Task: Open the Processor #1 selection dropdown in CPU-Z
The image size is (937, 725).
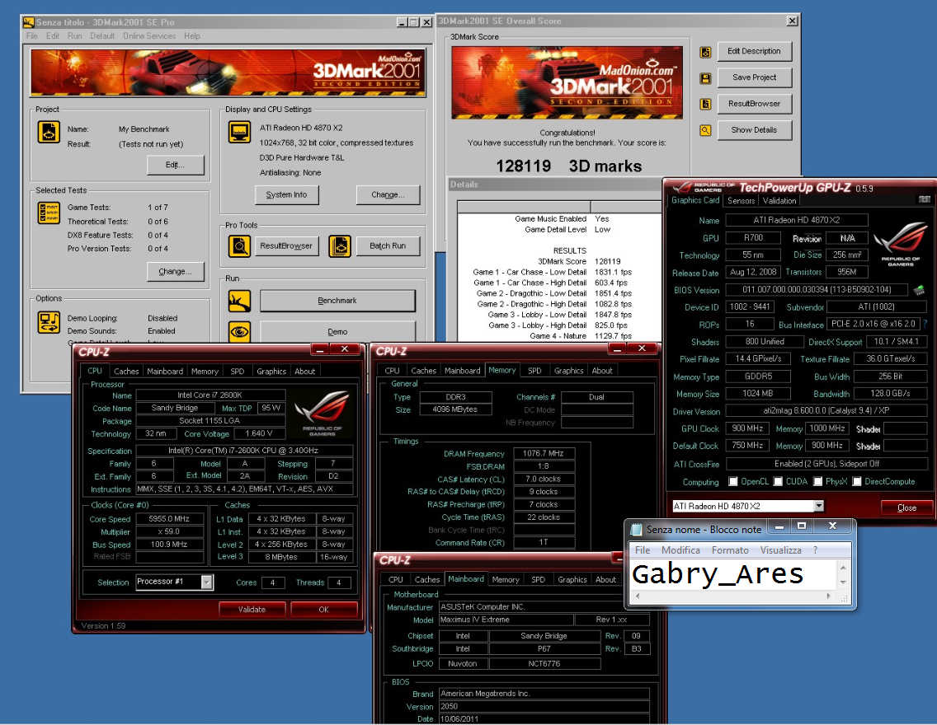Action: click(x=207, y=582)
